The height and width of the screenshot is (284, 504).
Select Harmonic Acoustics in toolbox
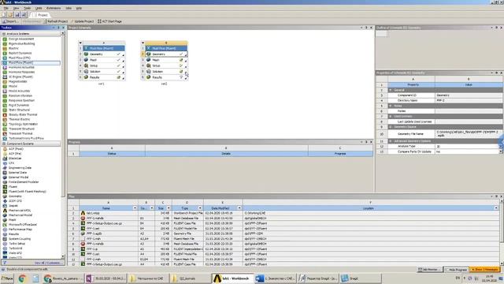tap(21, 67)
